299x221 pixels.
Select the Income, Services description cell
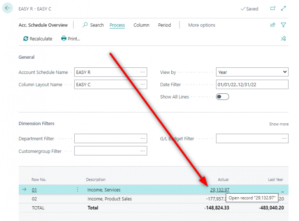104,190
